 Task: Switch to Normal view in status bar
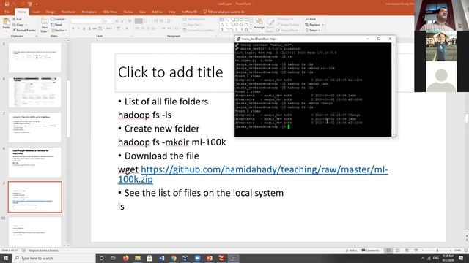pyautogui.click(x=388, y=251)
